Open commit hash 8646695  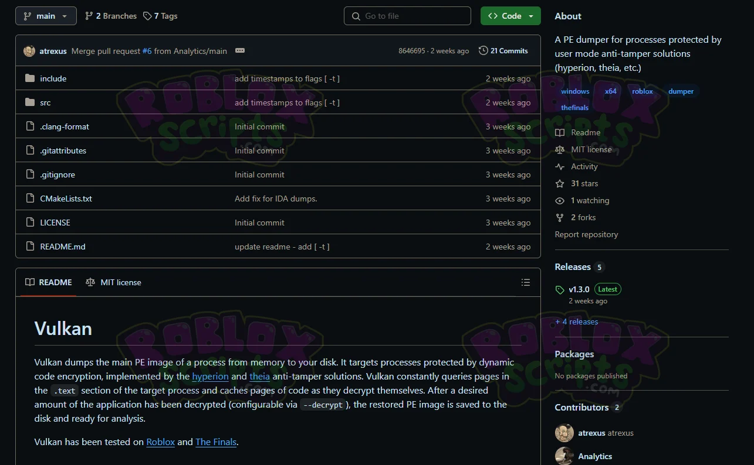pyautogui.click(x=411, y=51)
